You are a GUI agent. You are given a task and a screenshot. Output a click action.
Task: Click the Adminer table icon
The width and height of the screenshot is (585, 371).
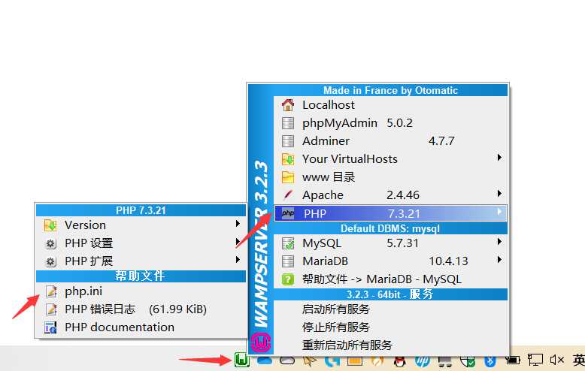click(288, 140)
